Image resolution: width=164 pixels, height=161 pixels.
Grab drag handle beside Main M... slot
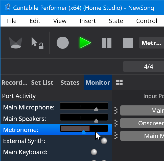pos(116,136)
